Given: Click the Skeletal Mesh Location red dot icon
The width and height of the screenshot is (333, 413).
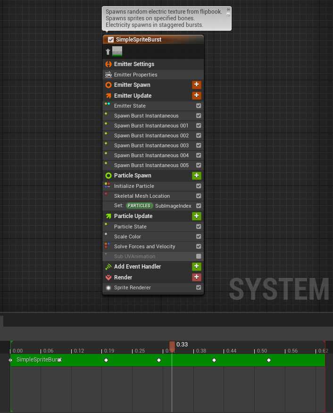Looking at the screenshot, I should click(106, 194).
